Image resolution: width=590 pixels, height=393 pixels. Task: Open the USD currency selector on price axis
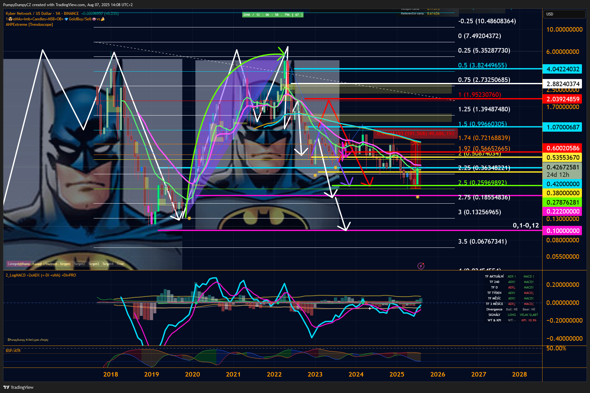pos(564,14)
